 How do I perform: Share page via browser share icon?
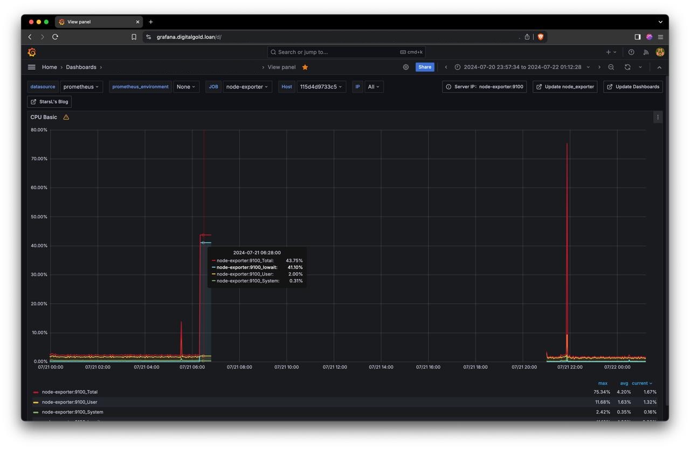pos(527,37)
